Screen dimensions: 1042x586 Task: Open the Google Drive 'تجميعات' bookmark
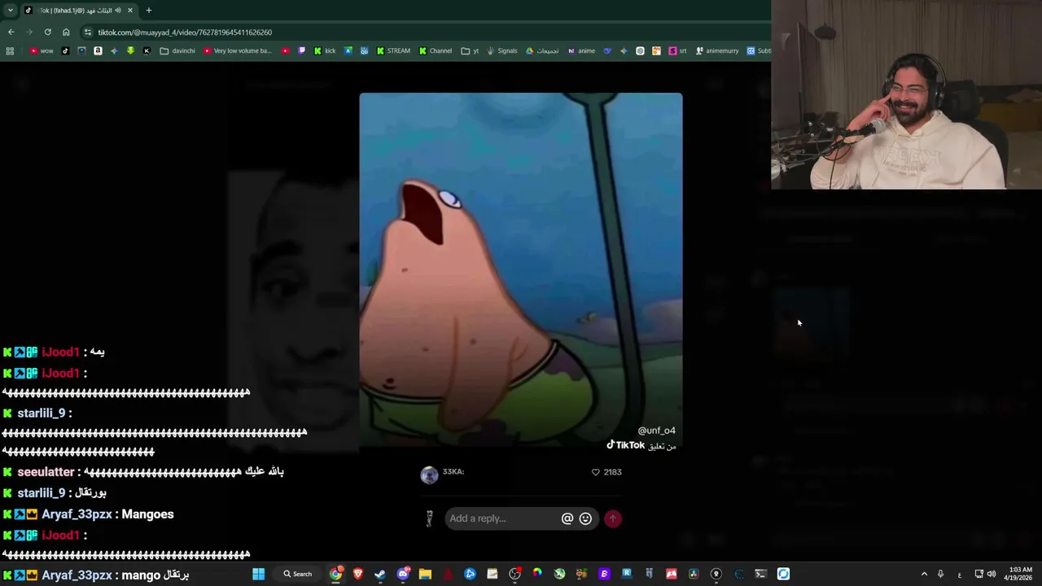[542, 50]
